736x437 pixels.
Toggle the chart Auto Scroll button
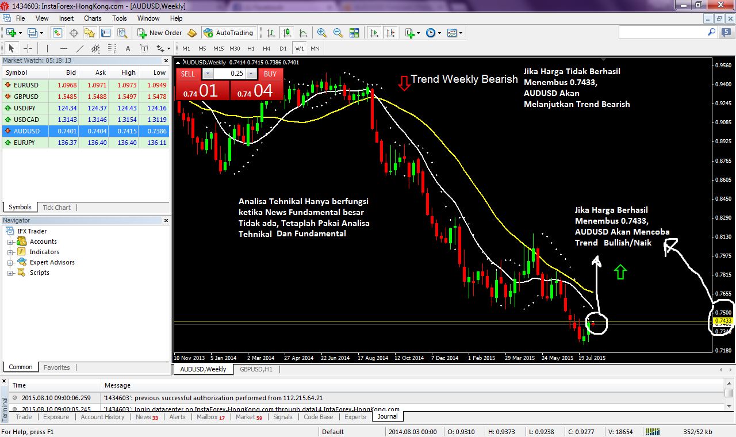pos(374,33)
